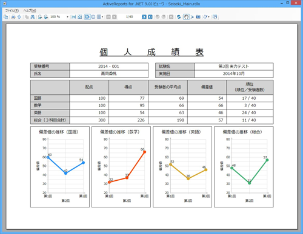
Task: Select the Fit Width icon
Action: [74, 17]
